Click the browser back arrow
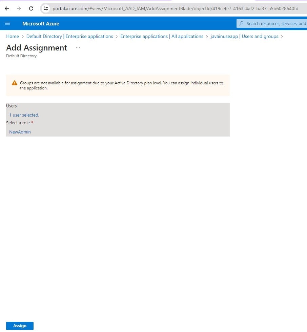Image resolution: width=307 pixels, height=332 pixels. [7, 8]
